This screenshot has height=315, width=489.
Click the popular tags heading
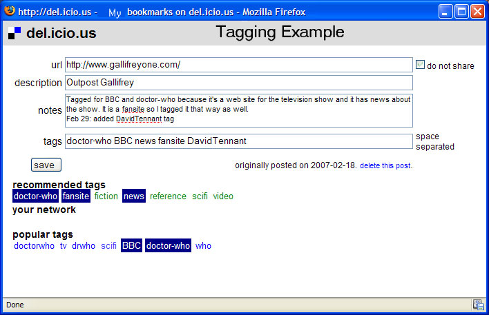coord(43,234)
